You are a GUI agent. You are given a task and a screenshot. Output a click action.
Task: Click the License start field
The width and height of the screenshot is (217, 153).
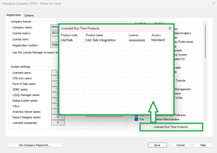click(x=54, y=39)
